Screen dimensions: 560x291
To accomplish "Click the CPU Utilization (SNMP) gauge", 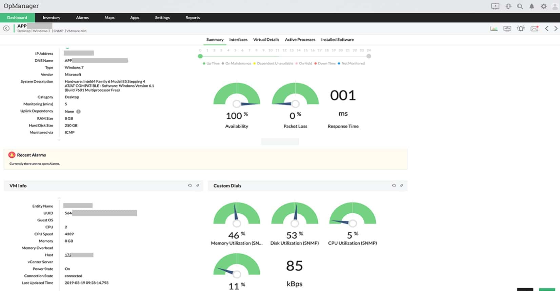I will (353, 214).
